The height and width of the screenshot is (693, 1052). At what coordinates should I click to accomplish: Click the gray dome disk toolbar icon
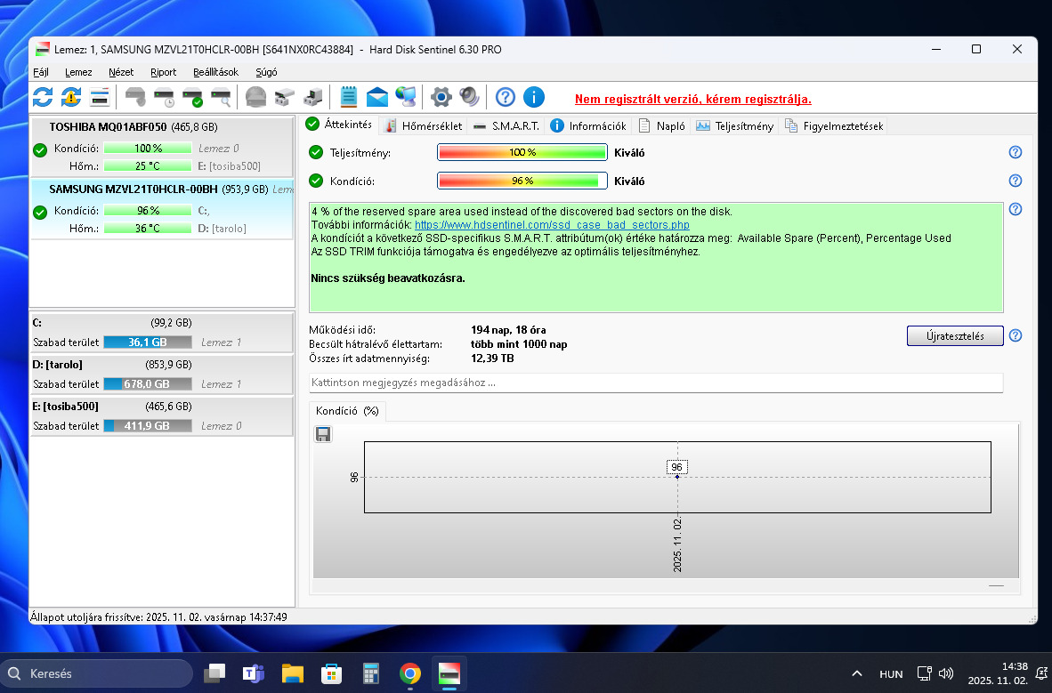[x=255, y=97]
